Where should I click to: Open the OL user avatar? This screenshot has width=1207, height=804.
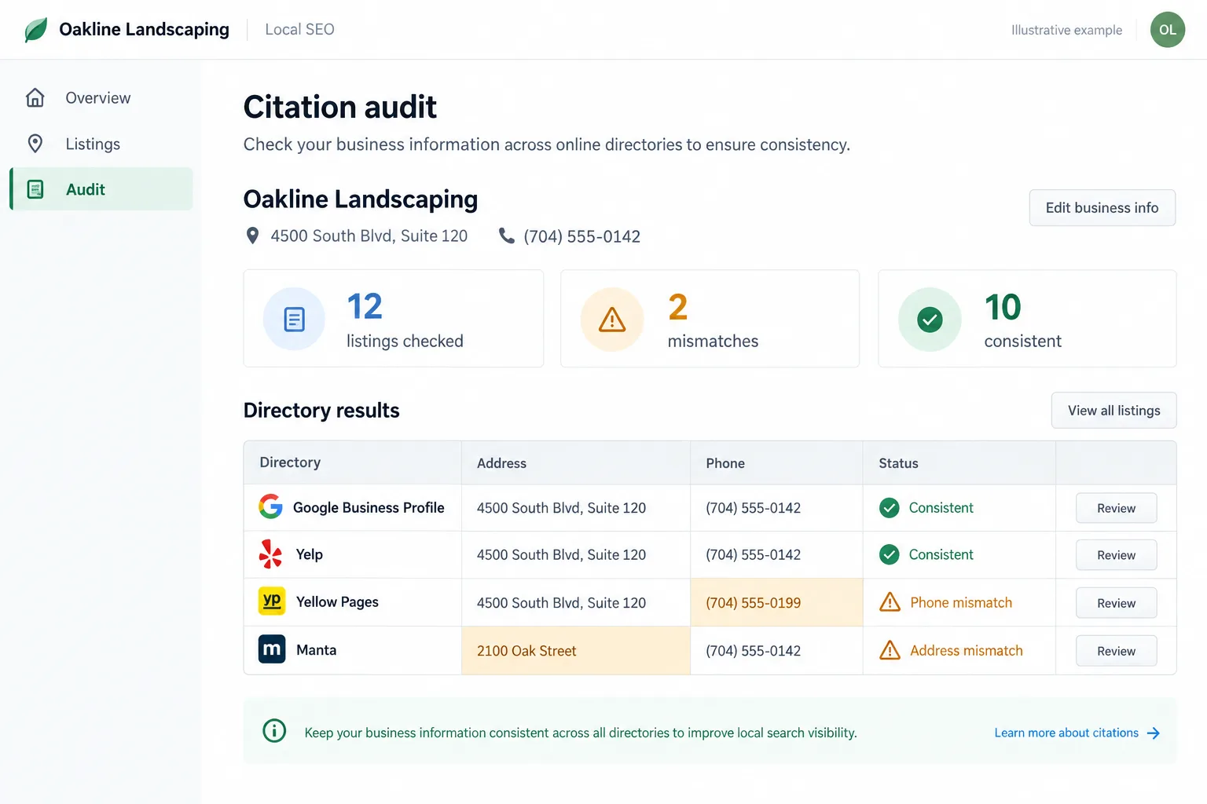point(1168,30)
